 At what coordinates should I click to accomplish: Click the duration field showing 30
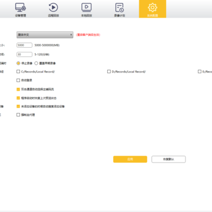pyautogui.click(x=24, y=54)
